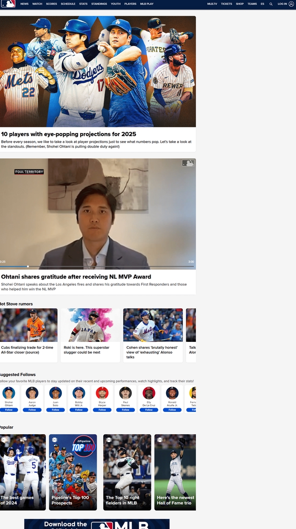Click Ronald Acuña Jr.'s avatar icon
The width and height of the screenshot is (296, 529).
[172, 393]
